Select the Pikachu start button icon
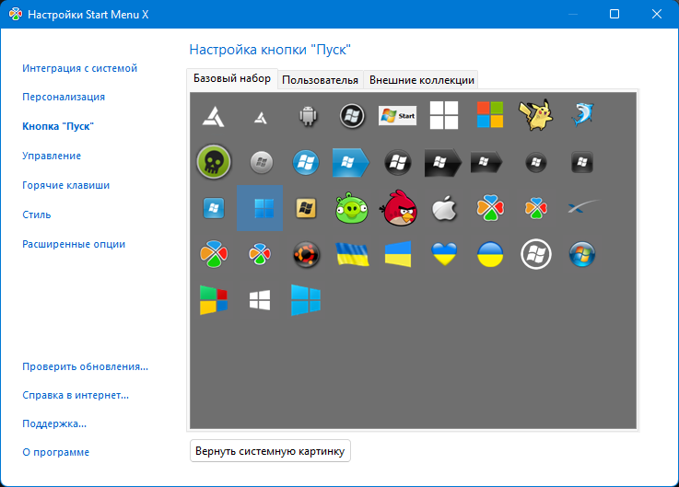 [534, 115]
